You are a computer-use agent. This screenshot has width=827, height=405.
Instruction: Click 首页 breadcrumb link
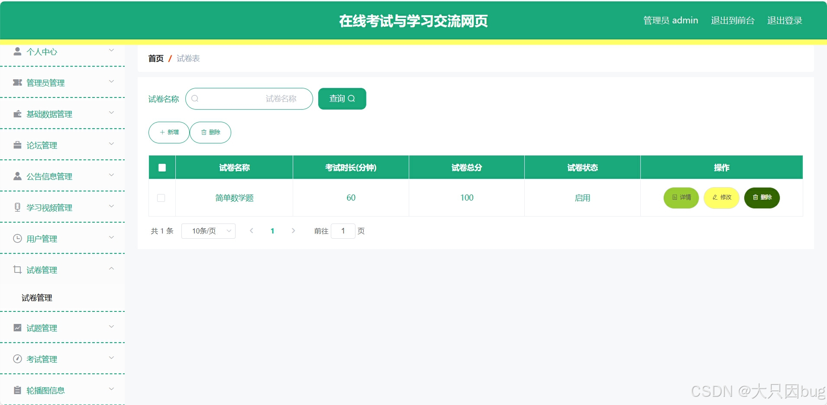coord(156,58)
